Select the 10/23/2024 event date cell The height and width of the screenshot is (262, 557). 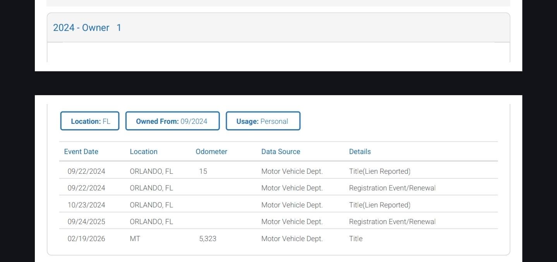(x=86, y=205)
